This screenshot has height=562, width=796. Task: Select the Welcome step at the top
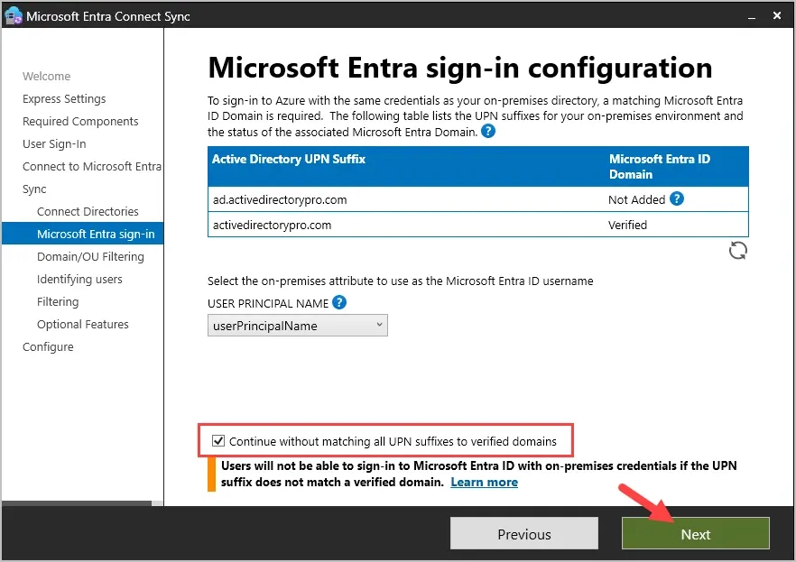tap(46, 76)
